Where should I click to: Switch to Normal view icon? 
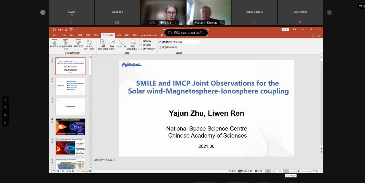(x=268, y=171)
